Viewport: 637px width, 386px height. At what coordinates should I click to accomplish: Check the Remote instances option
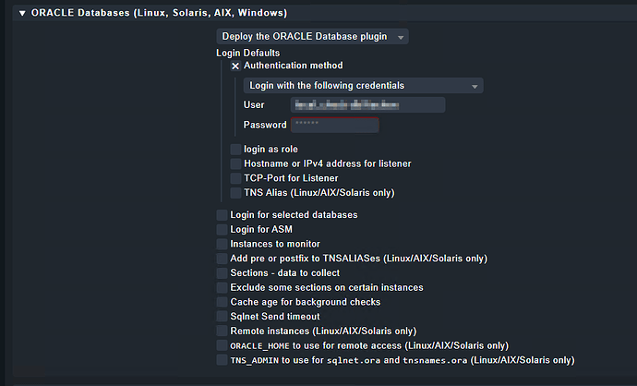pyautogui.click(x=222, y=331)
